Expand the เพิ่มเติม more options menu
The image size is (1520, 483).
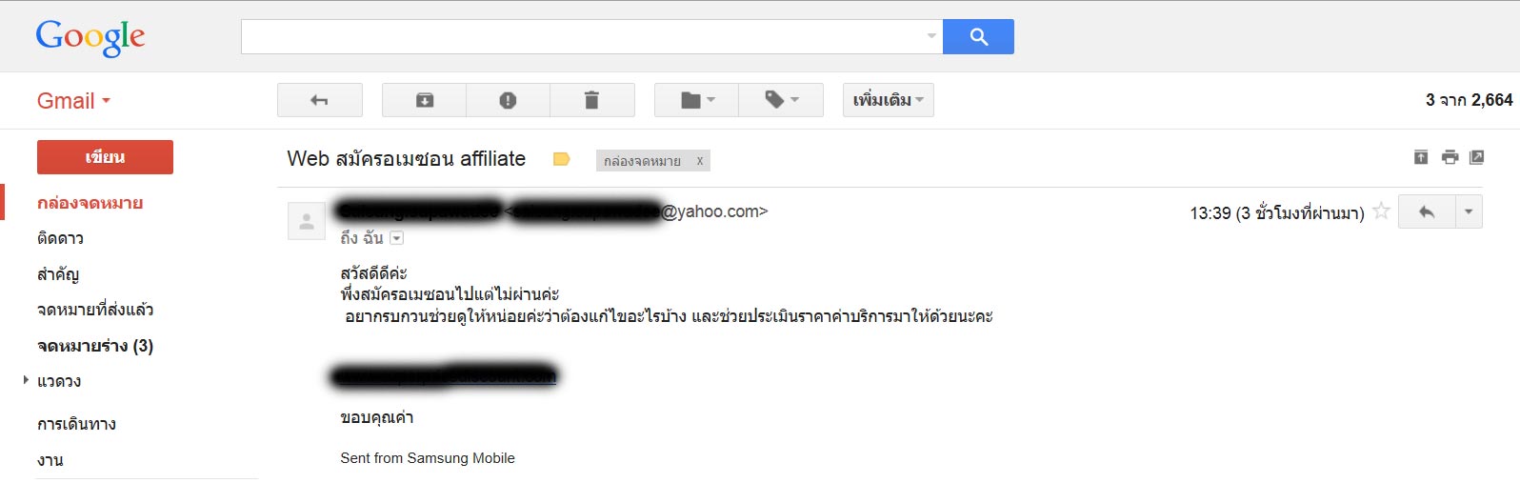coord(888,100)
